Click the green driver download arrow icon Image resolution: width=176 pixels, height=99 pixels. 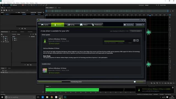pos(45,41)
